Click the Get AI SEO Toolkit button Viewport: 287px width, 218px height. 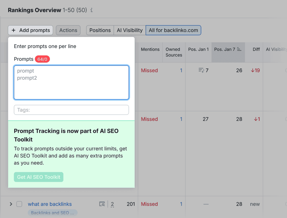[38, 177]
